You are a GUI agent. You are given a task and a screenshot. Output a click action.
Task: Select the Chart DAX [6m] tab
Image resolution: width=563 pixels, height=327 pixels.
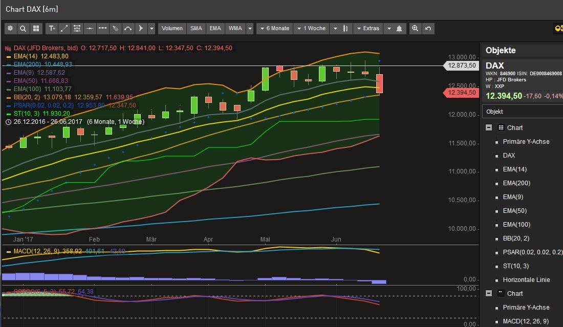[32, 9]
